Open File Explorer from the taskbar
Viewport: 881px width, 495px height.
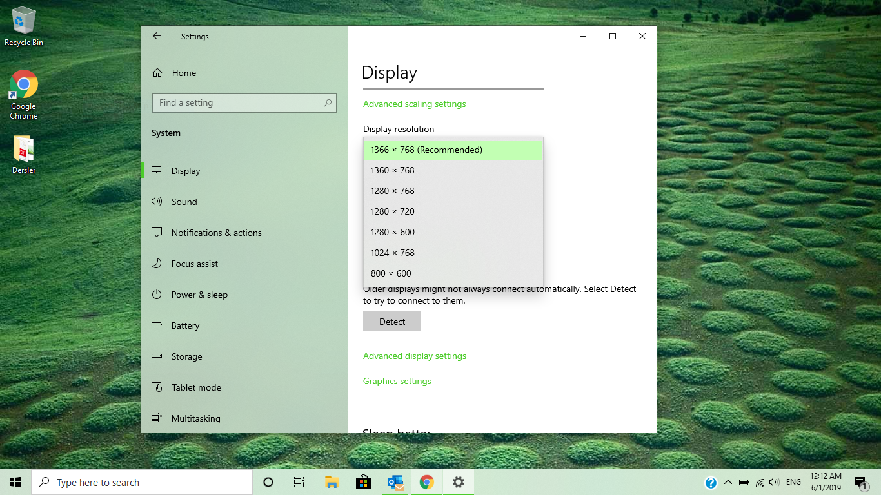pos(332,482)
